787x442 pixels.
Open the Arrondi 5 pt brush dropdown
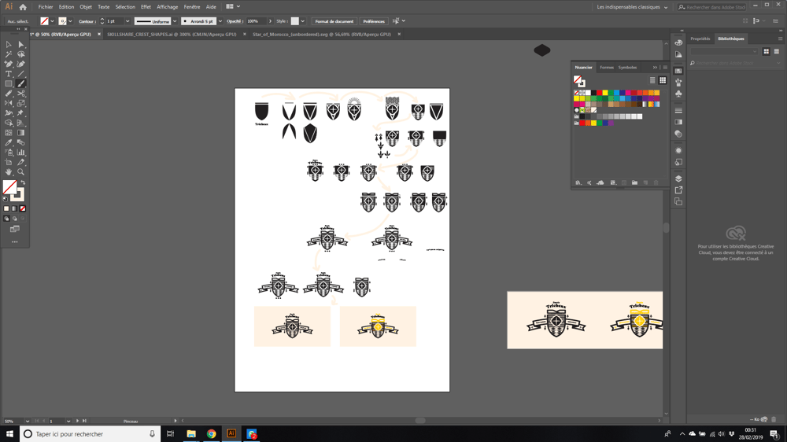[x=220, y=21]
